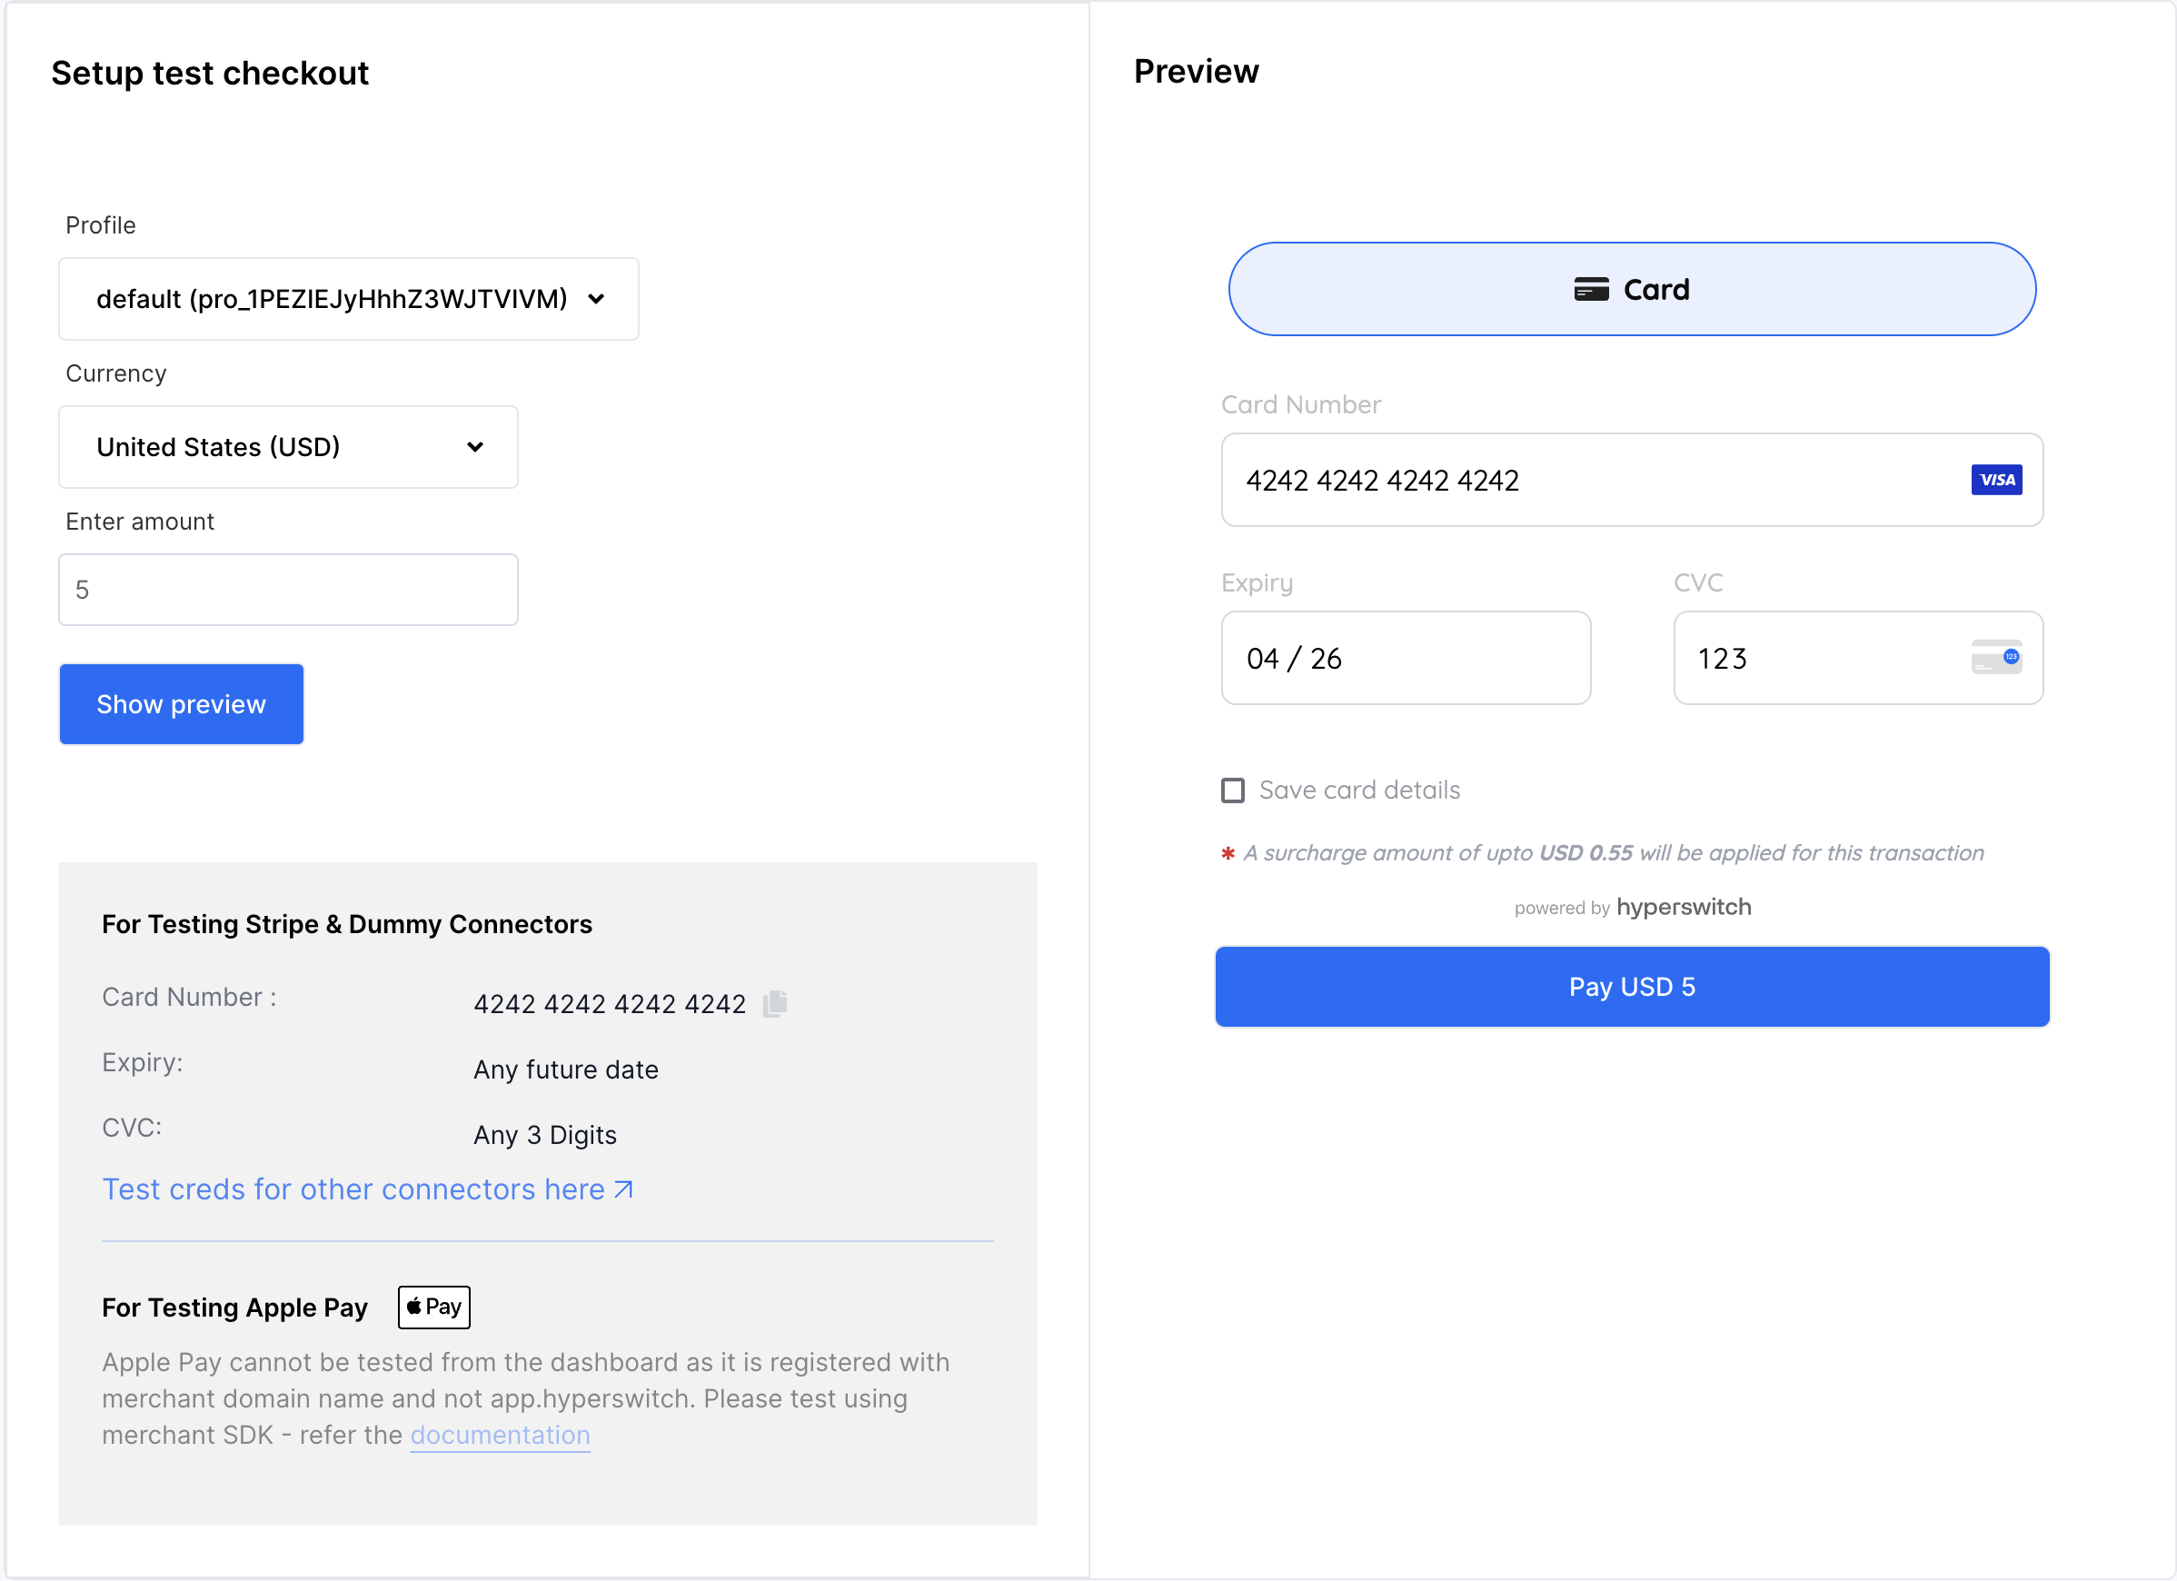Click the hyperswitch logo text
2177x1581 pixels.
coord(1684,906)
